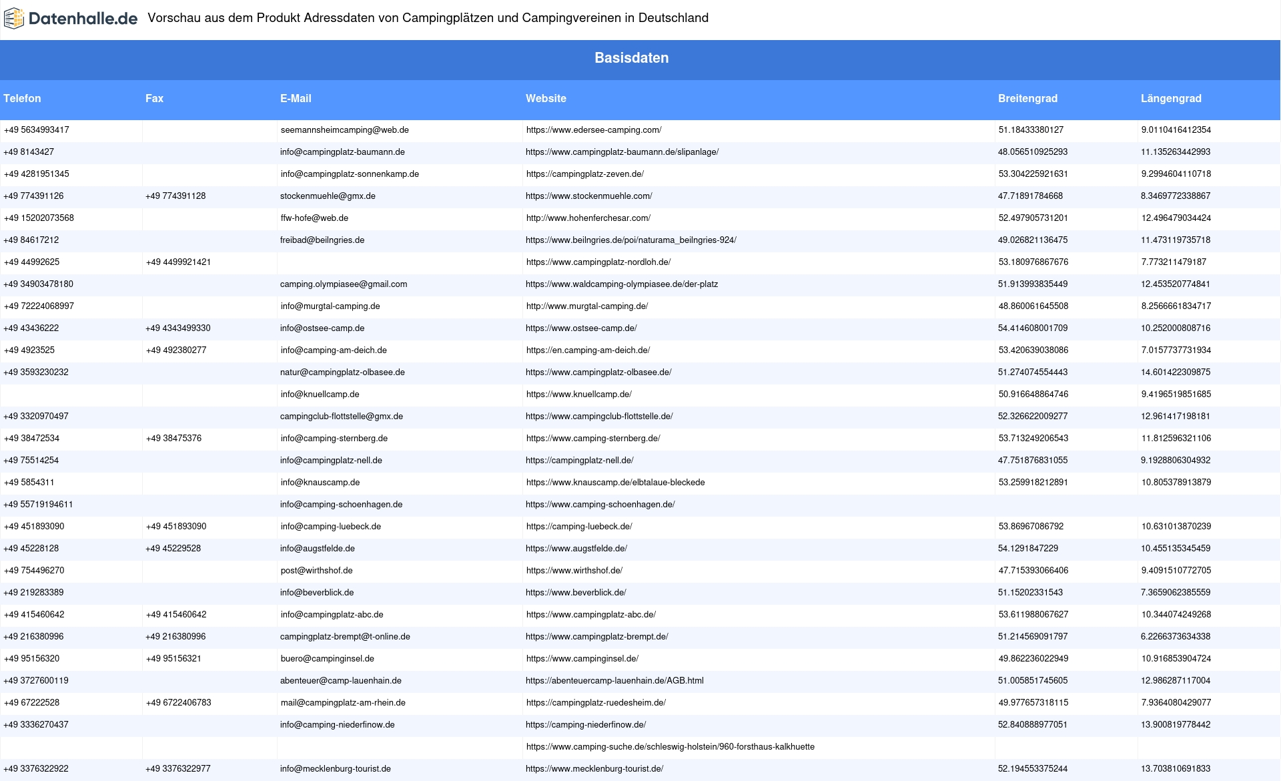Click website https://campingplatz-nell.de/
The image size is (1281, 781).
coord(580,461)
